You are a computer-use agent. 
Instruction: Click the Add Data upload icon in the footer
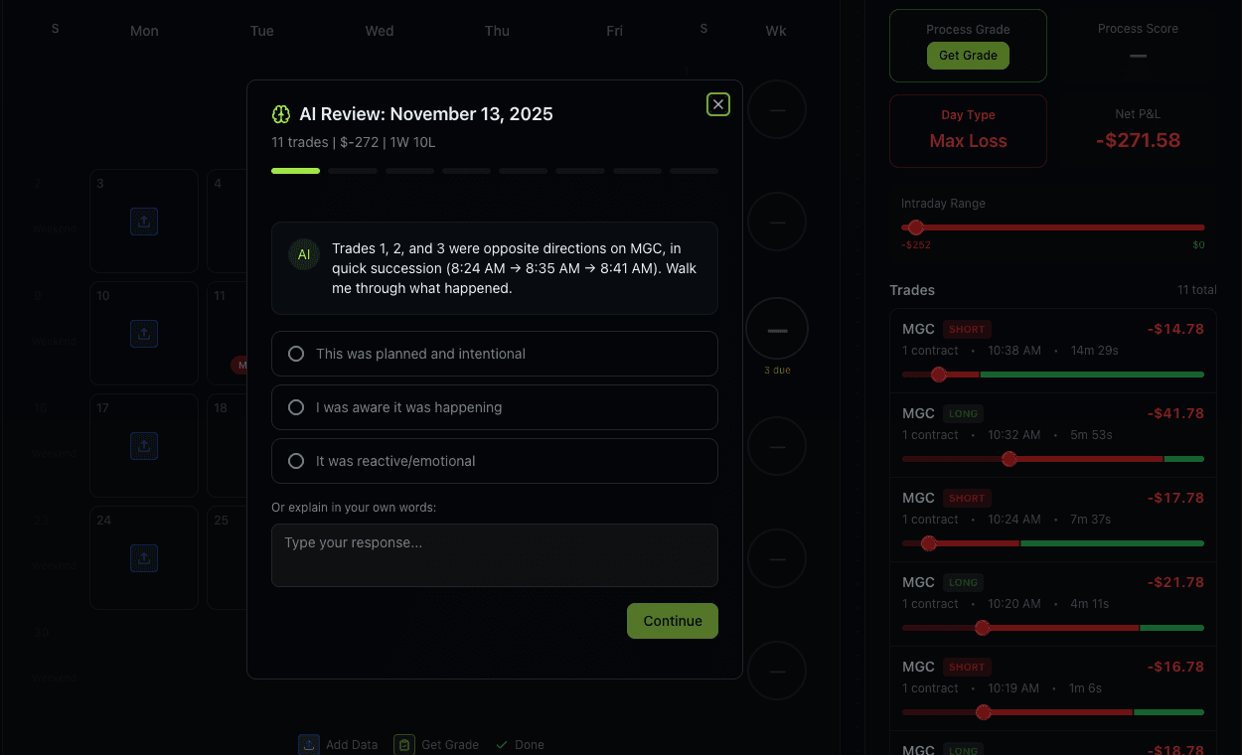pyautogui.click(x=308, y=744)
